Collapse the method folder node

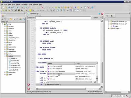point(5,56)
